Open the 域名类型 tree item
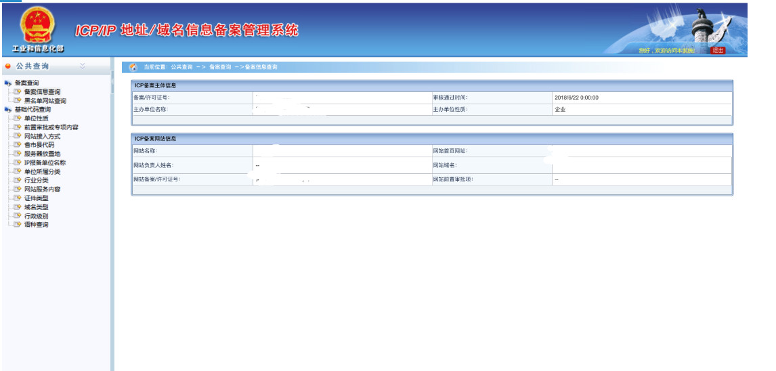This screenshot has width=776, height=371. 36,206
